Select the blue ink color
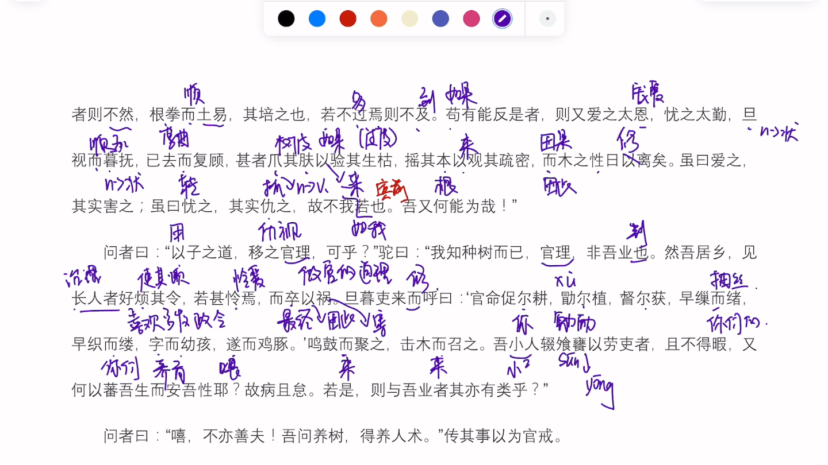 [317, 18]
